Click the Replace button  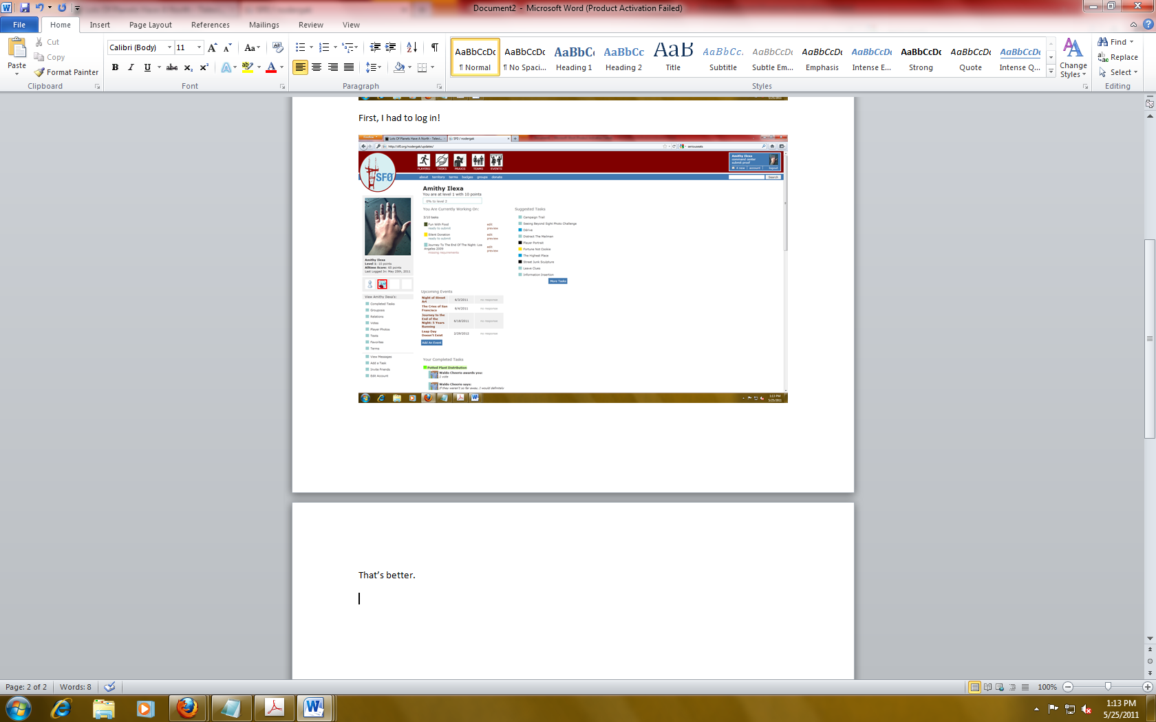tap(1117, 57)
